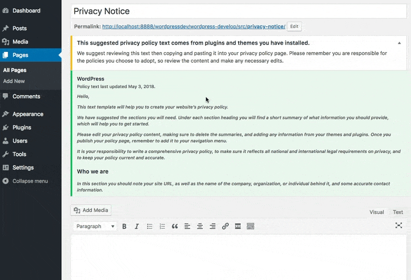Select All Pages submenu item
Viewport: 411px width, 280px height.
click(15, 70)
